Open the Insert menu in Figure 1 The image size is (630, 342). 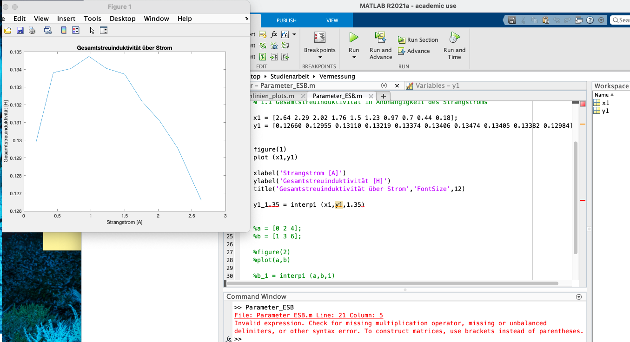pyautogui.click(x=66, y=19)
